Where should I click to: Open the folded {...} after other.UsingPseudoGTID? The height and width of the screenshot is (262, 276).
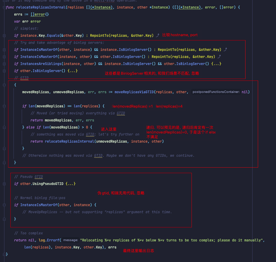[70, 184]
